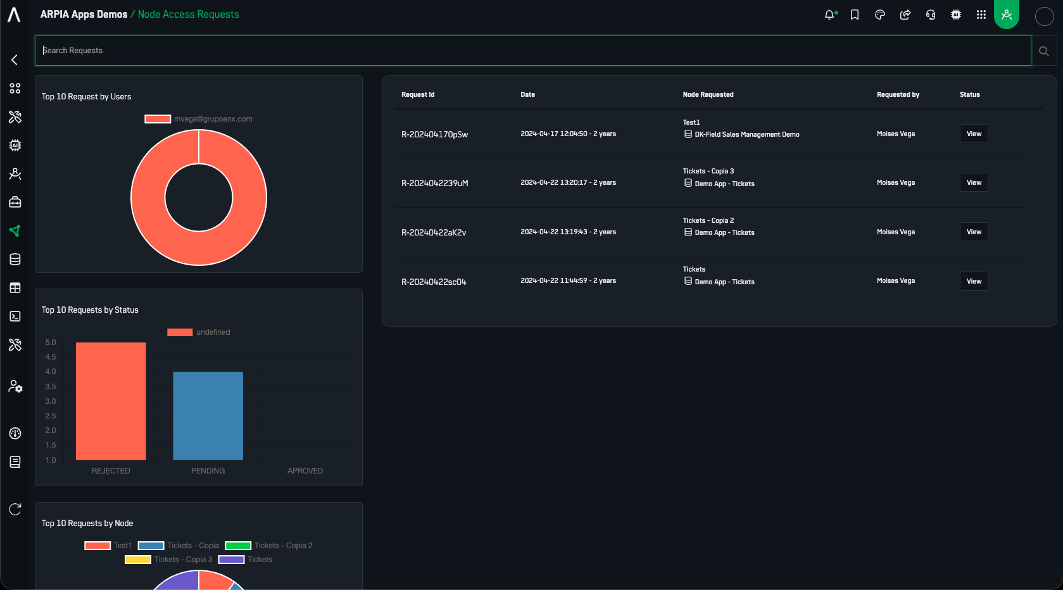Click the APROVED axis label in the status chart
This screenshot has width=1063, height=590.
point(305,471)
